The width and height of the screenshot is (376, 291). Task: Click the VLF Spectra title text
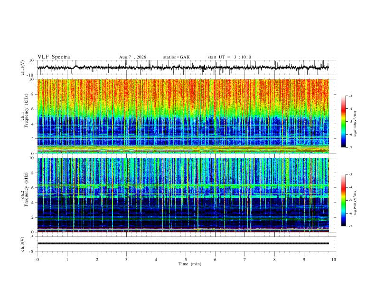(54, 57)
